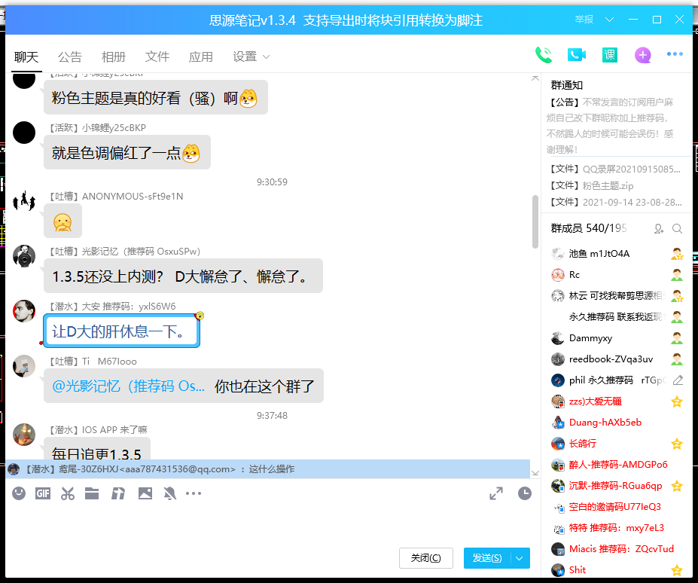Click the admin badge beside Rc
Screen dimensions: 698x583
(677, 275)
